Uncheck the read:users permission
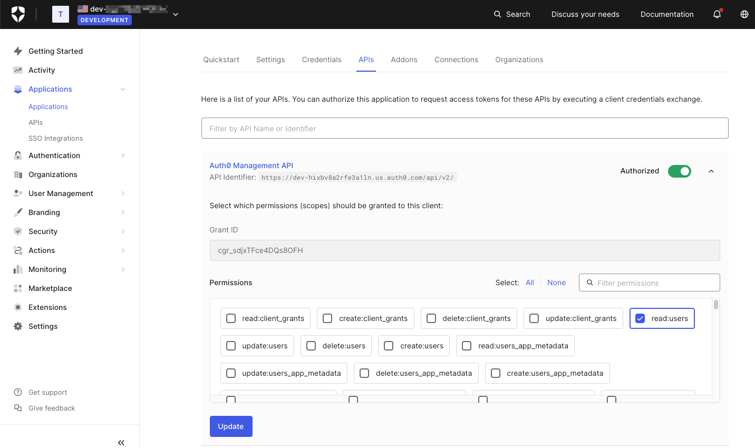Viewport: 755px width, 448px height. coord(640,318)
